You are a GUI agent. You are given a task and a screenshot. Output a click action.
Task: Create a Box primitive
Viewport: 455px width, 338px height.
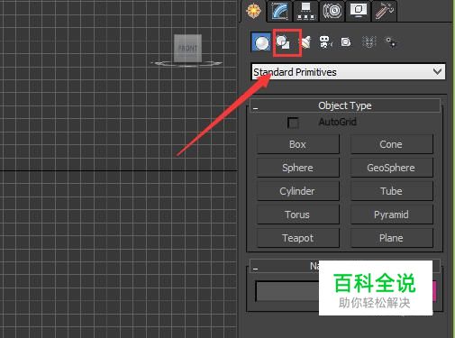click(x=298, y=144)
